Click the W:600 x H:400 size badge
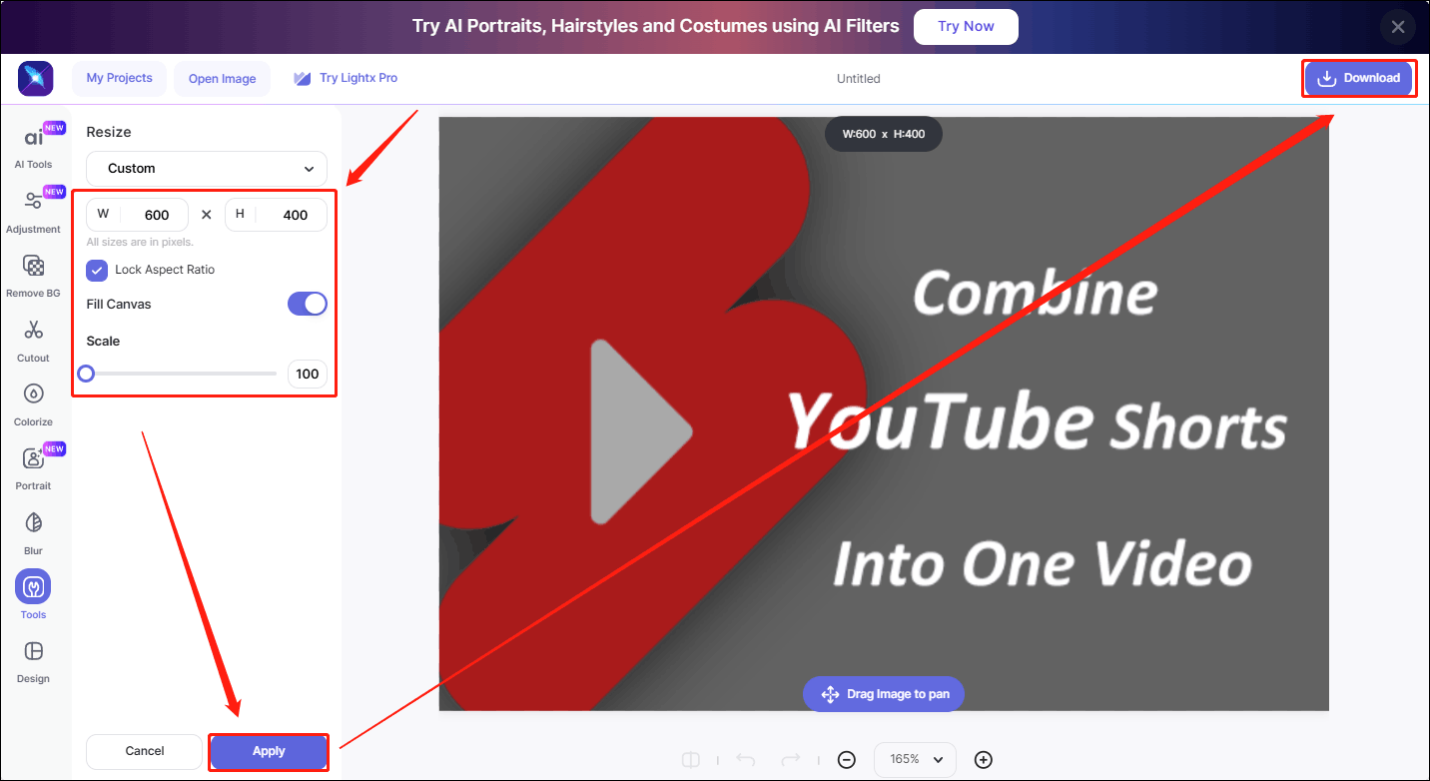Image resolution: width=1430 pixels, height=781 pixels. [x=884, y=134]
